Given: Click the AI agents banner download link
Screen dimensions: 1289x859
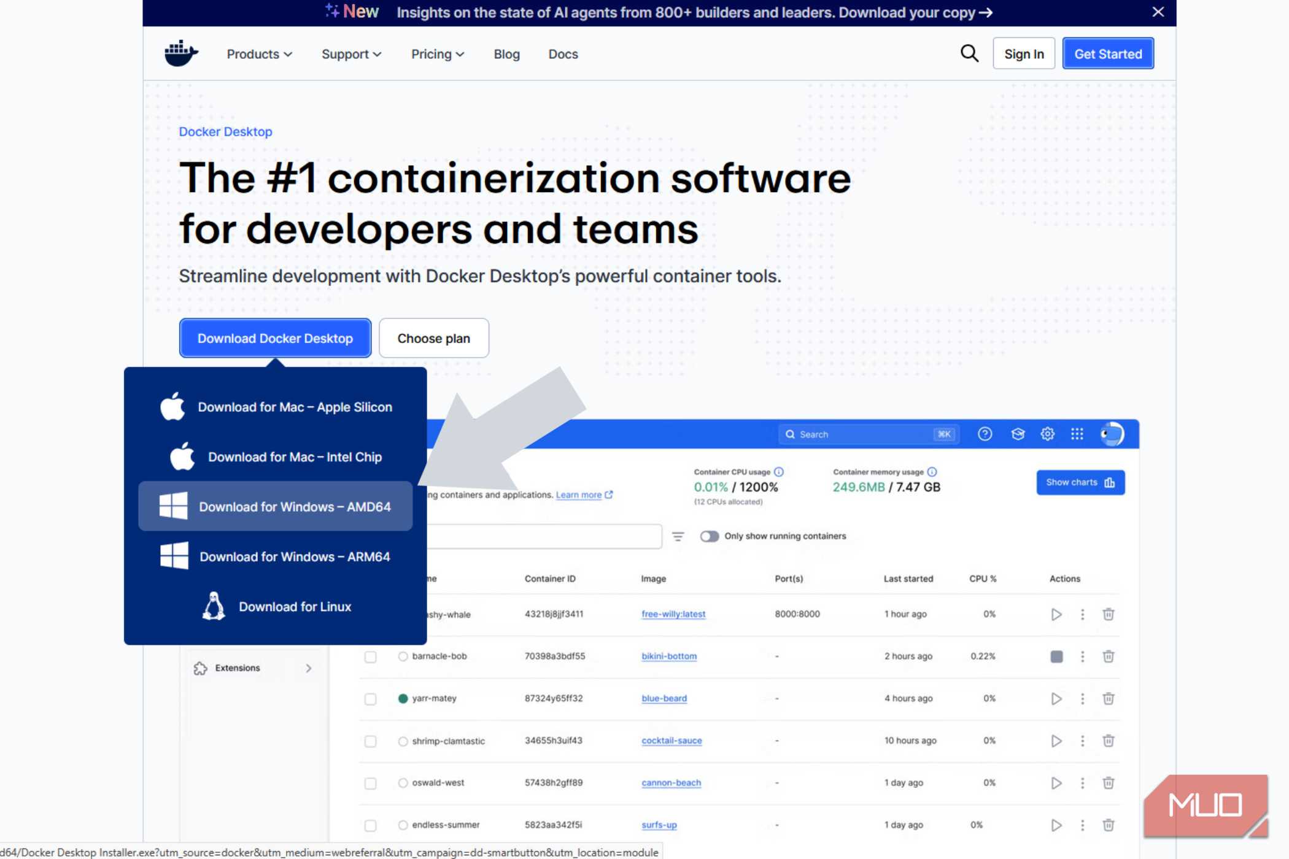Looking at the screenshot, I should click(x=916, y=12).
